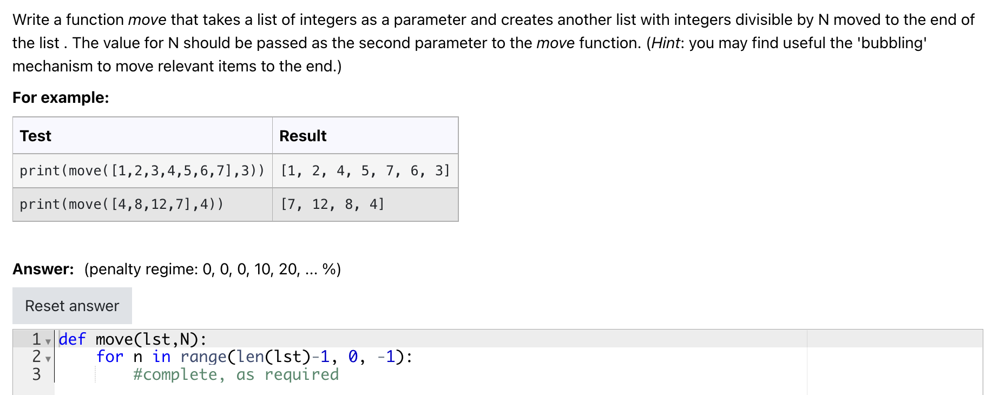
Task: Click line number 2 in the gutter
Action: (36, 357)
